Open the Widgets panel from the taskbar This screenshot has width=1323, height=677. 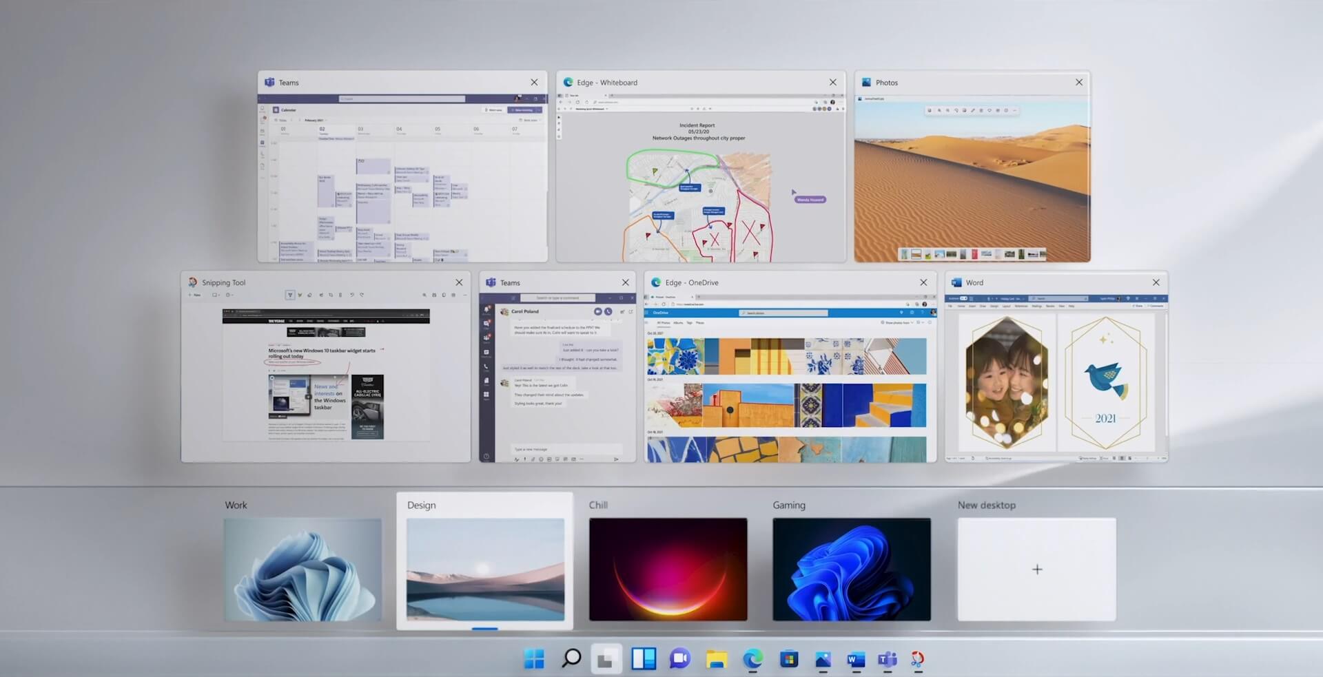tap(642, 659)
